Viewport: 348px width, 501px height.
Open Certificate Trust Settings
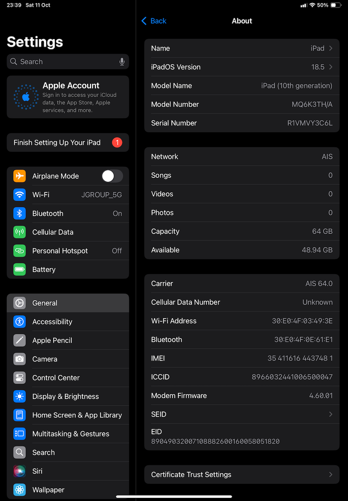coord(242,474)
